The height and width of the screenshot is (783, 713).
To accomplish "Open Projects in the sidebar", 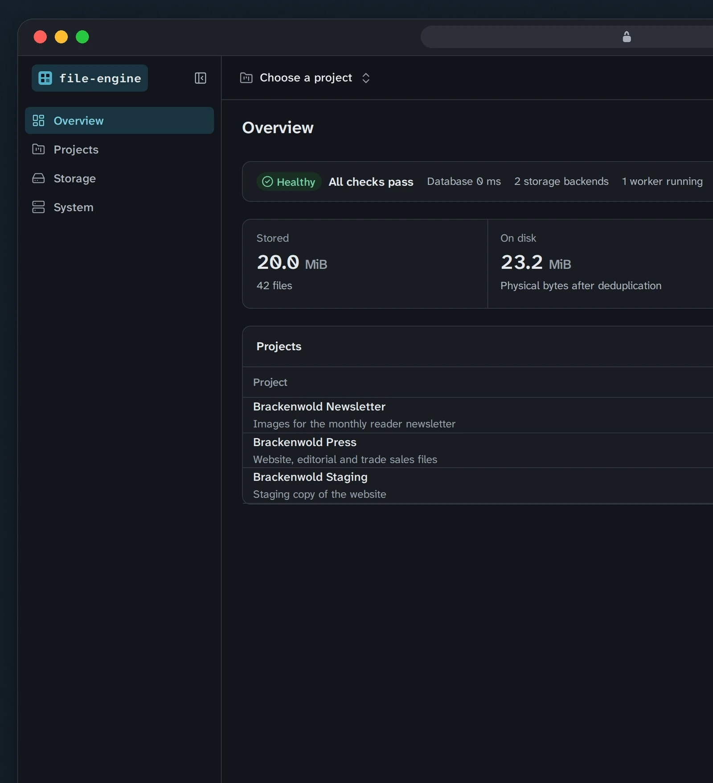I will (119, 149).
